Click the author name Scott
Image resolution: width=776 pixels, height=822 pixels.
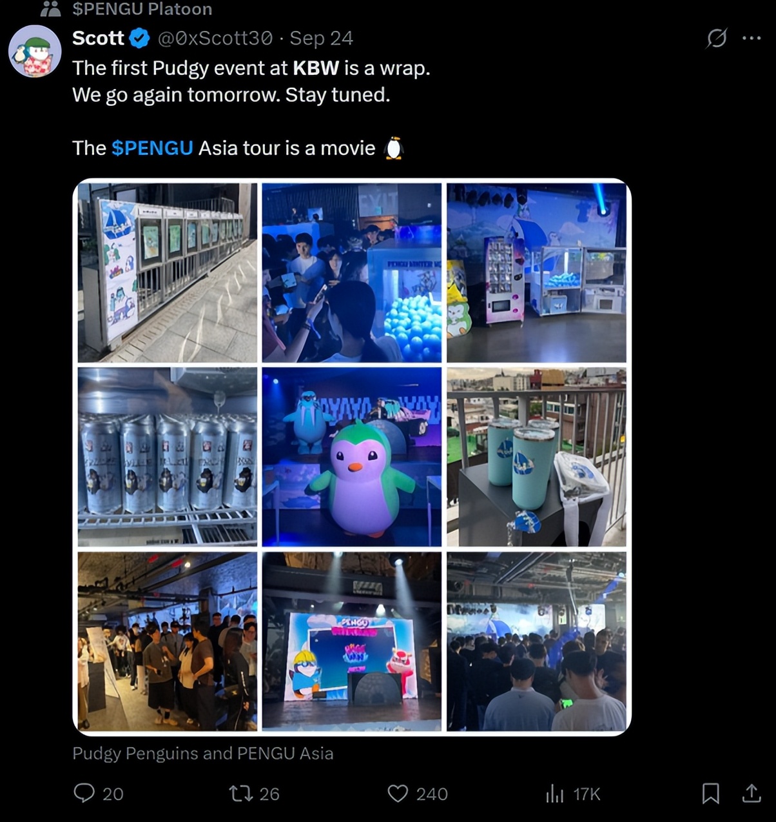pos(98,38)
